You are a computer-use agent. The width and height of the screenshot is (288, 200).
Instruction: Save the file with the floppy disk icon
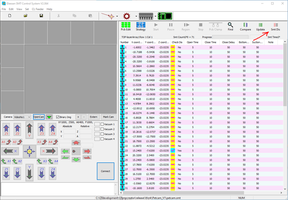[x=41, y=16]
